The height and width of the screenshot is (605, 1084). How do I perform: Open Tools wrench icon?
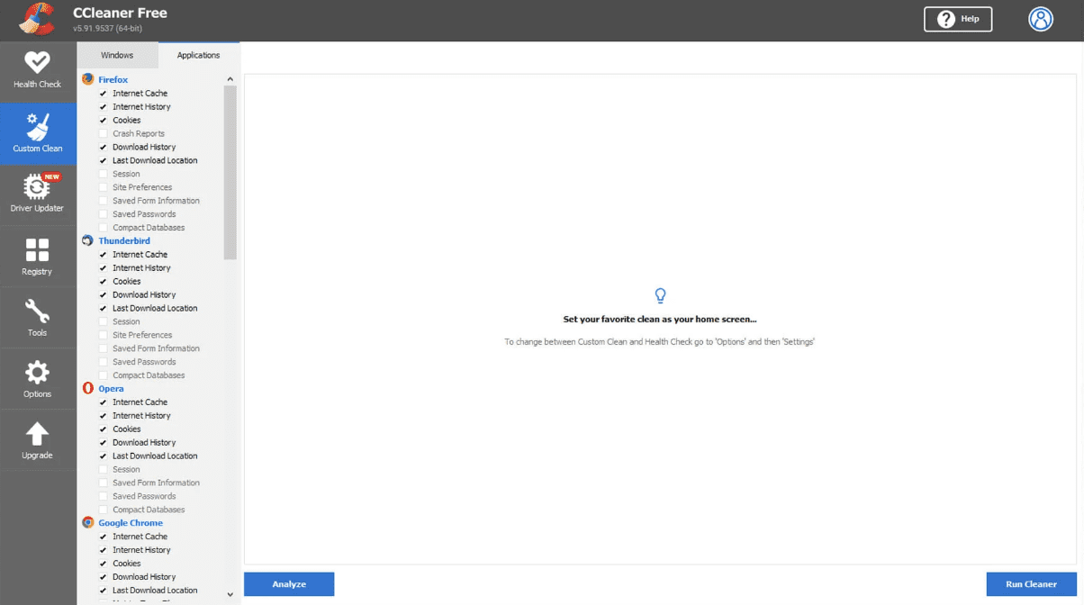coord(38,312)
